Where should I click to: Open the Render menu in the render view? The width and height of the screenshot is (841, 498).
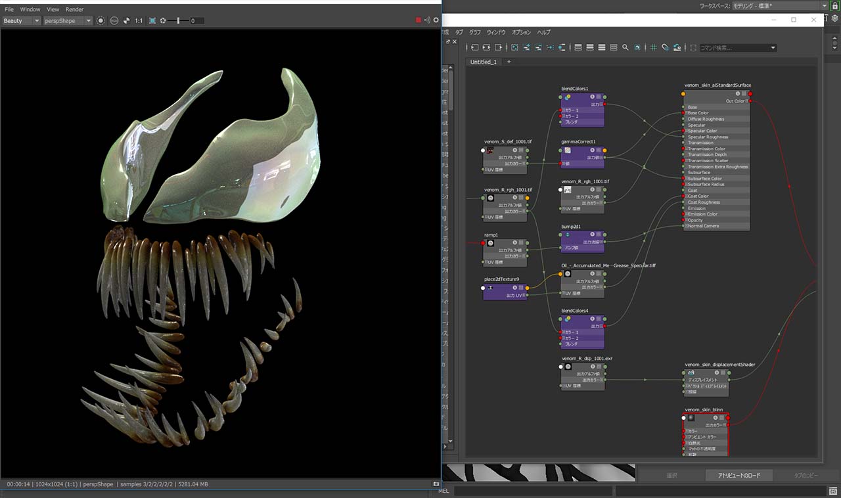pos(74,10)
